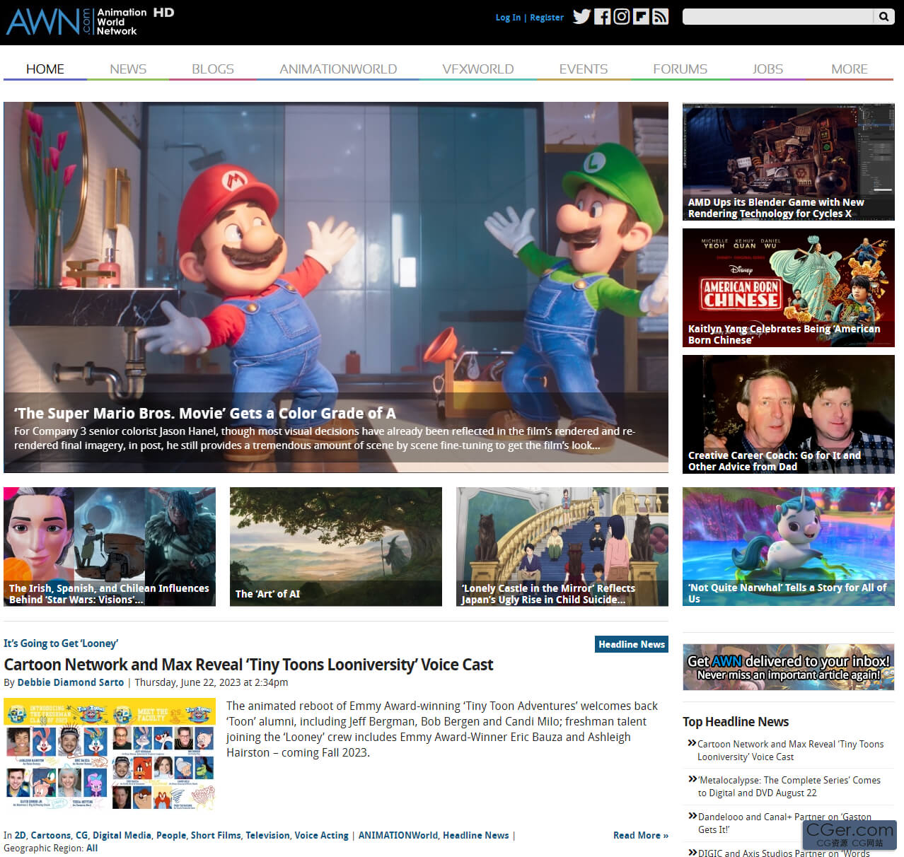Open the Tiny Toons voice cast article image

click(110, 754)
